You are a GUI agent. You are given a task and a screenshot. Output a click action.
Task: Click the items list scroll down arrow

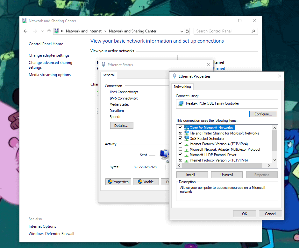(x=274, y=160)
